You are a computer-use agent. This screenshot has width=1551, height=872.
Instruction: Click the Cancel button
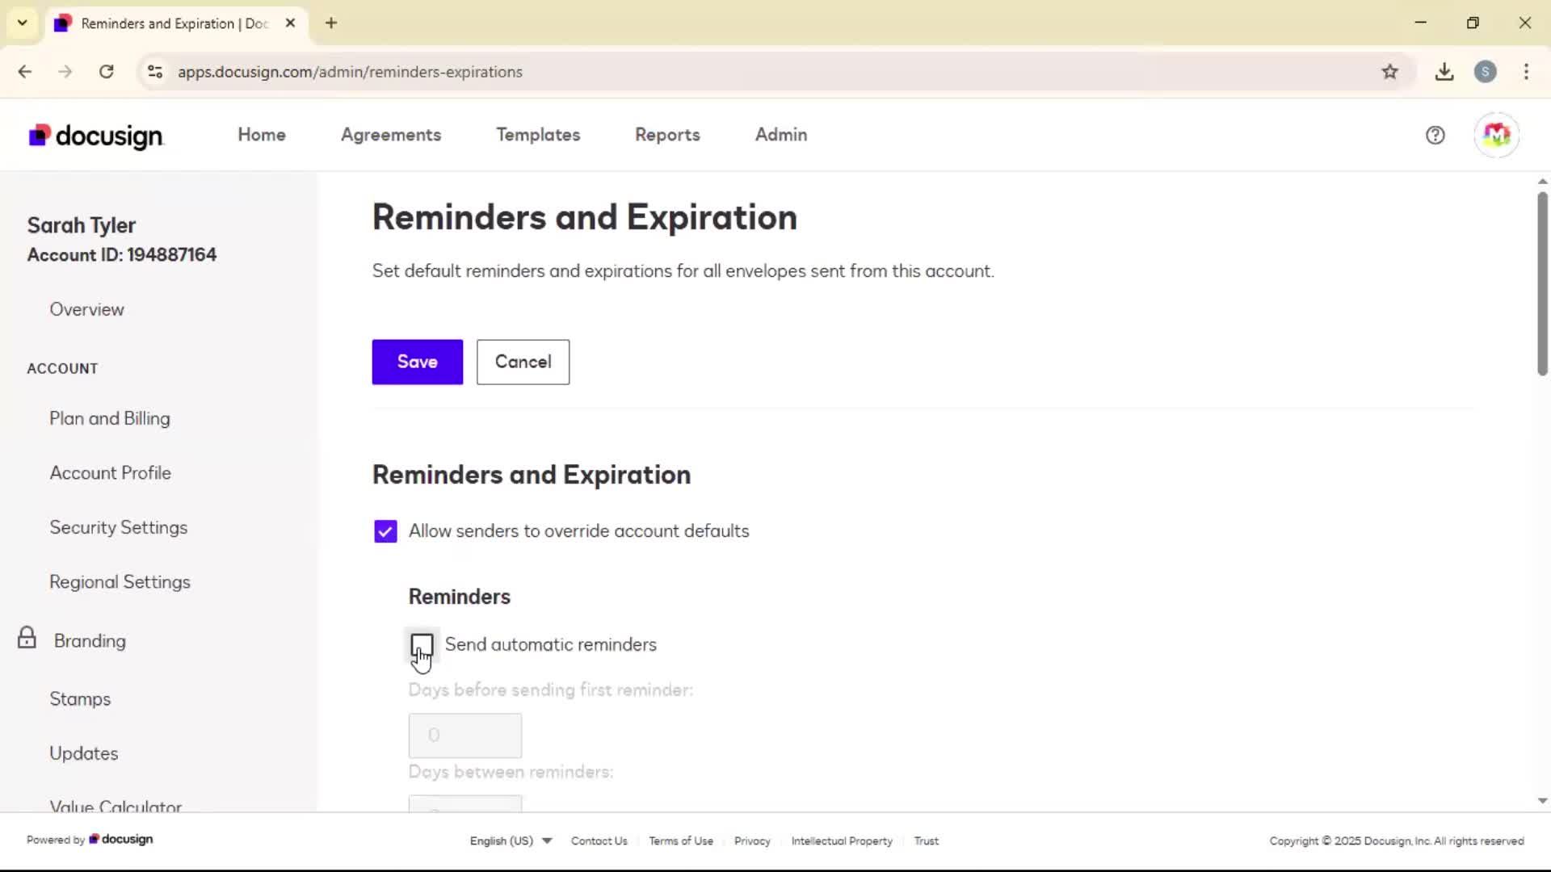[x=523, y=362]
